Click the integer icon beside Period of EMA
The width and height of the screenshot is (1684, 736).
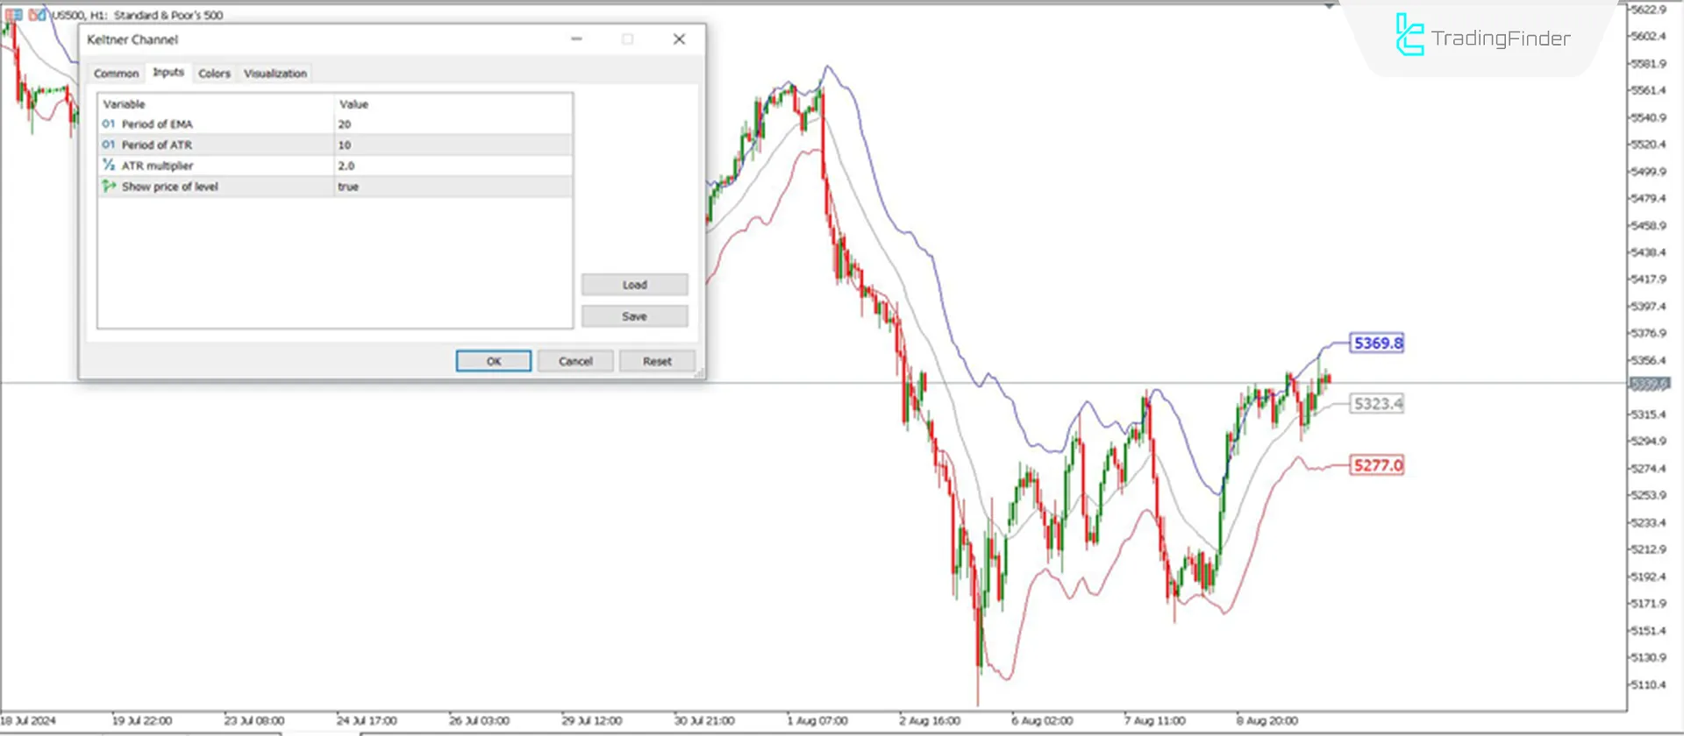(109, 124)
